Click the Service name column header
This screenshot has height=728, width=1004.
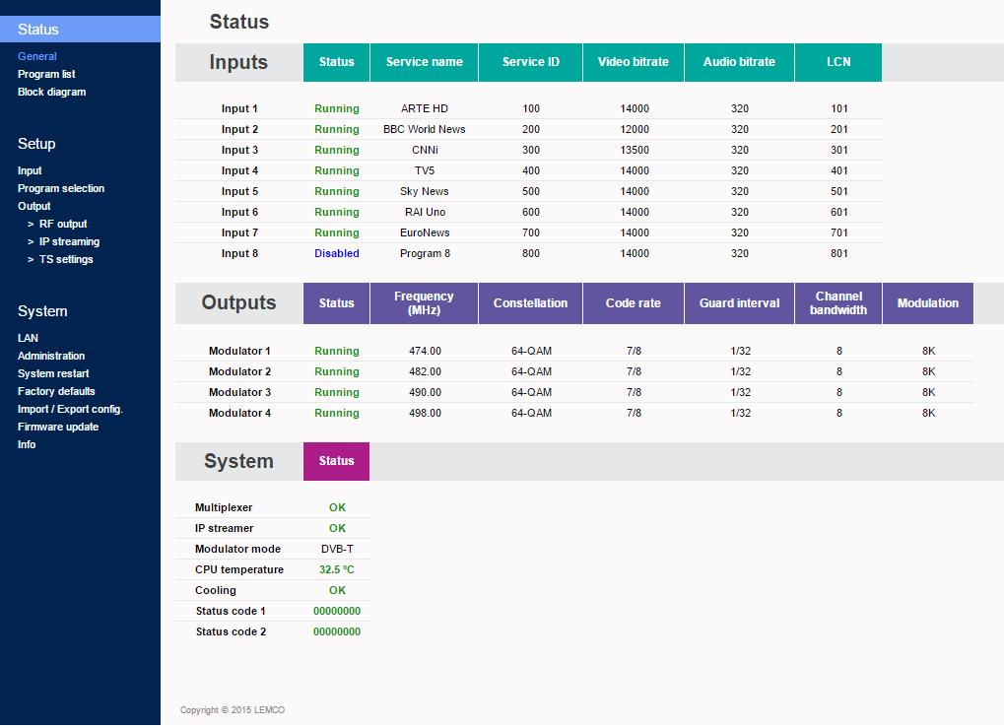coord(424,62)
